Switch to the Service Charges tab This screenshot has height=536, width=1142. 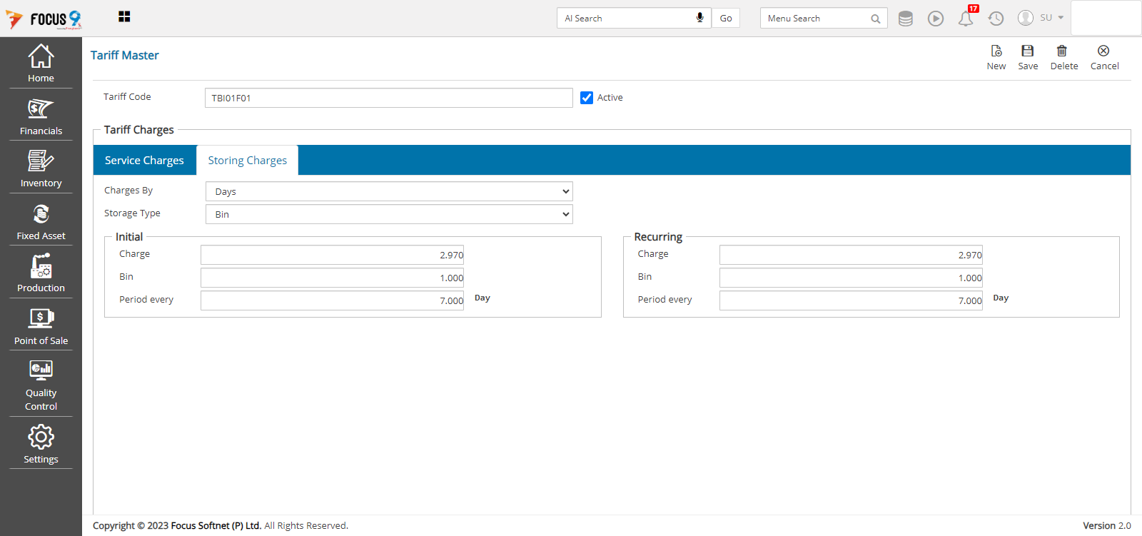pyautogui.click(x=144, y=161)
